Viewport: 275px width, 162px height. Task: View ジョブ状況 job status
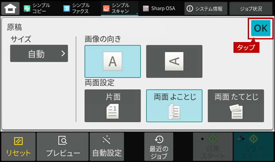(251, 8)
